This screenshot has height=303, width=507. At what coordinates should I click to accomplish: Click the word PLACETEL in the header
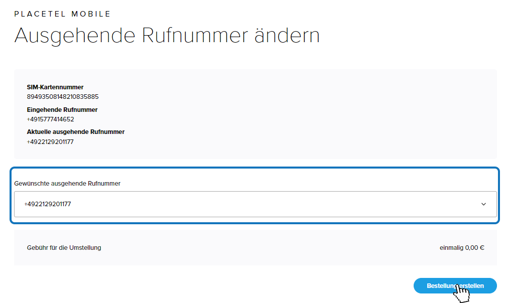(x=40, y=14)
